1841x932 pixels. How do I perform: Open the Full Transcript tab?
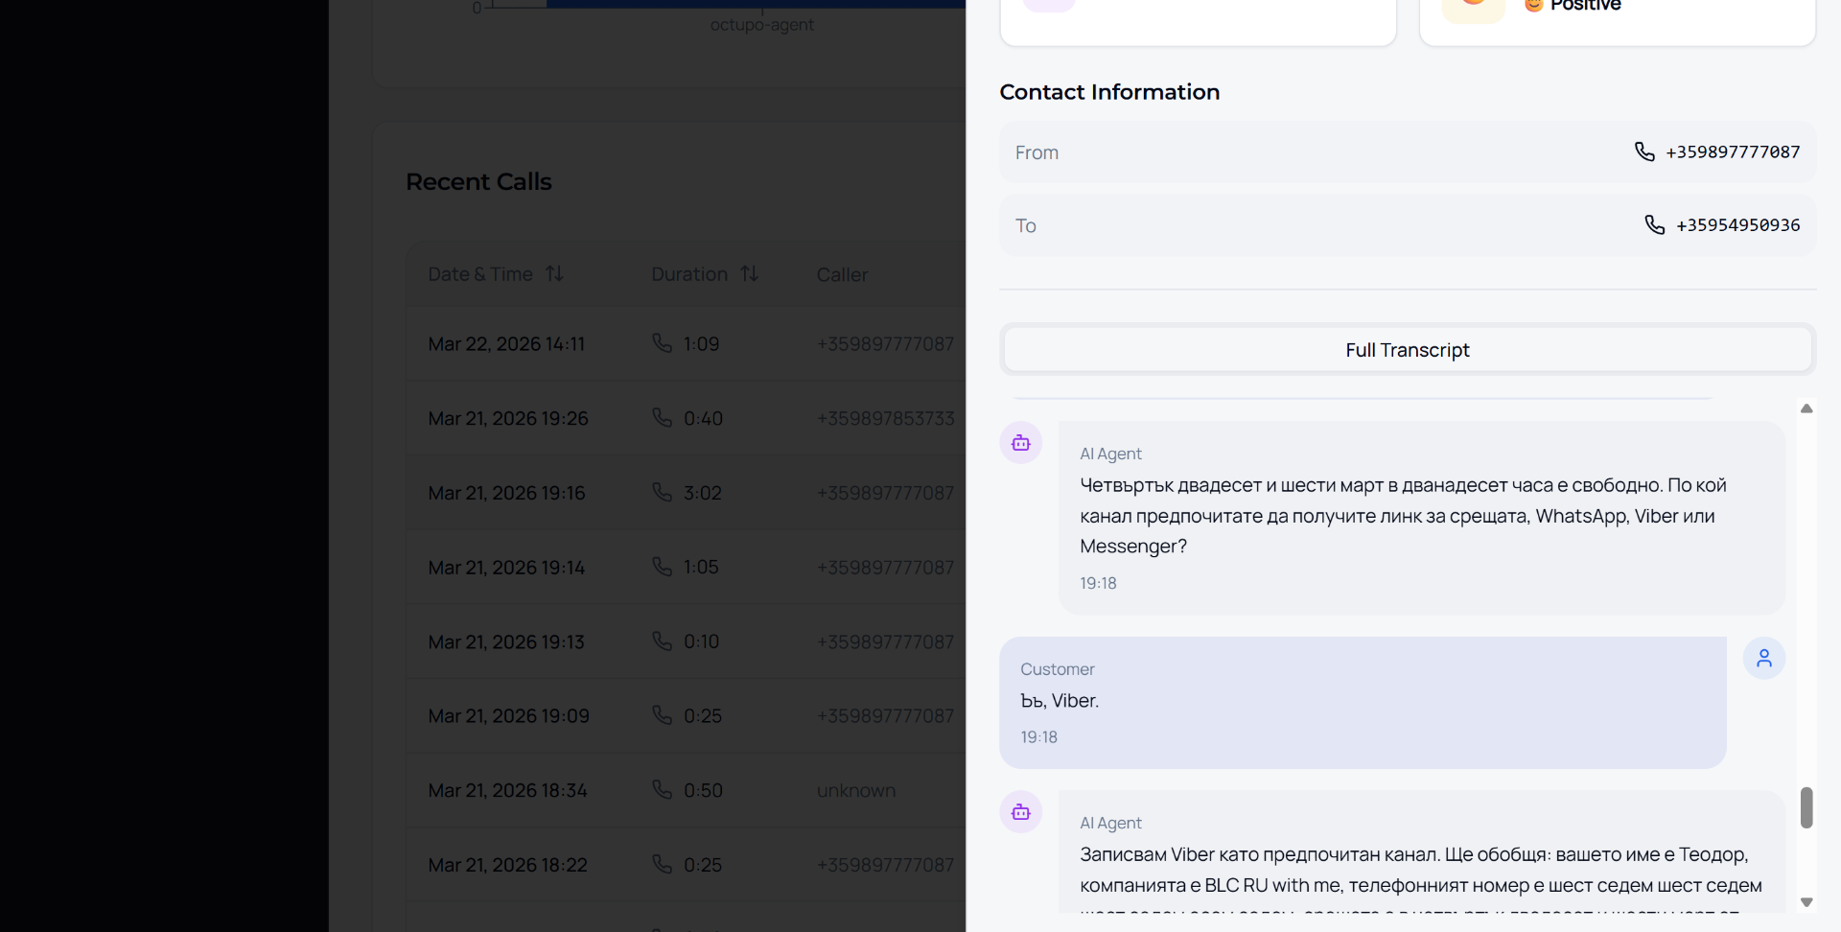[1407, 350]
